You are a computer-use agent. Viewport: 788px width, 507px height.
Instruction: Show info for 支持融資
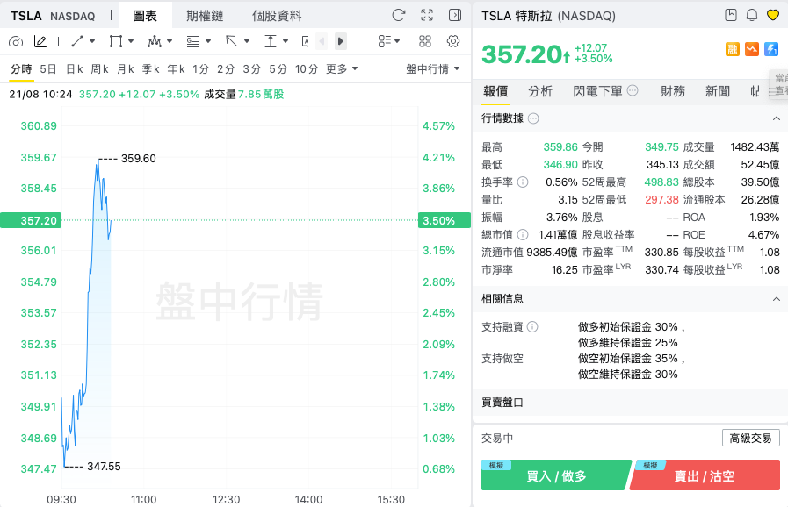click(x=532, y=327)
